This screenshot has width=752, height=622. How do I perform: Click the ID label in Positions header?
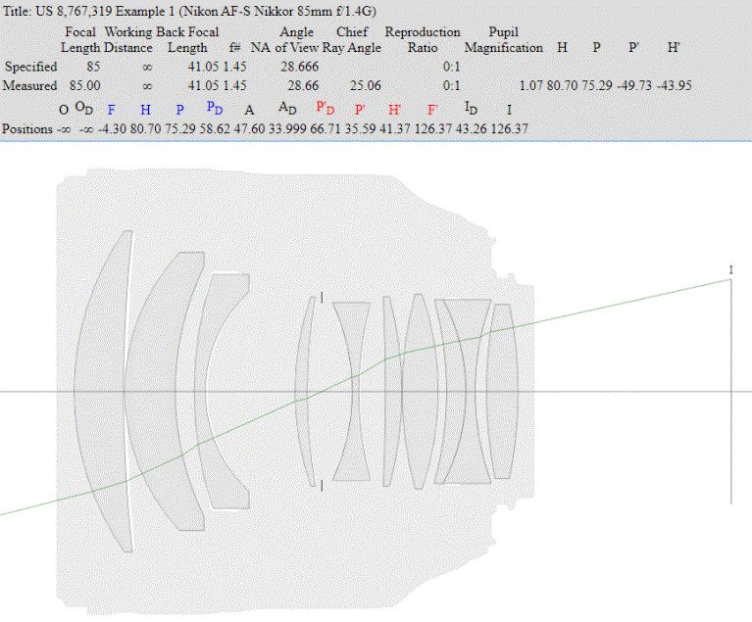point(471,109)
